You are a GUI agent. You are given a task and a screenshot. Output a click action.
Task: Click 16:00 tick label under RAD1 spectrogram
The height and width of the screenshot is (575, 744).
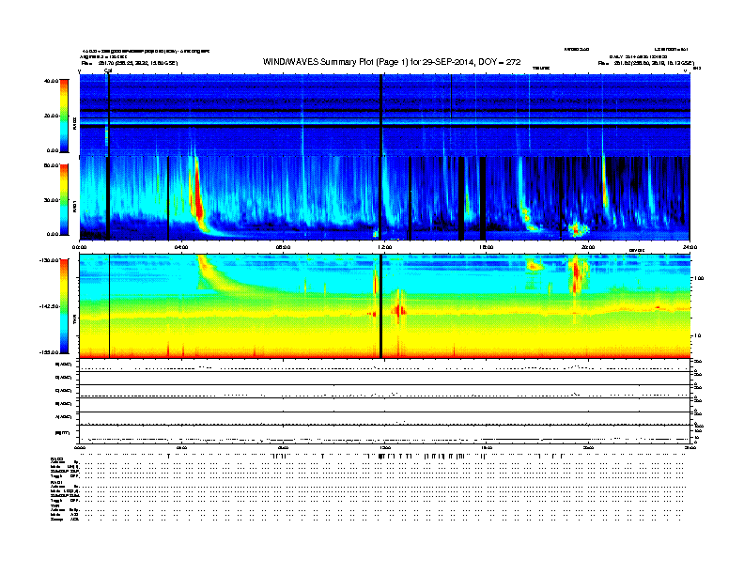(x=487, y=247)
